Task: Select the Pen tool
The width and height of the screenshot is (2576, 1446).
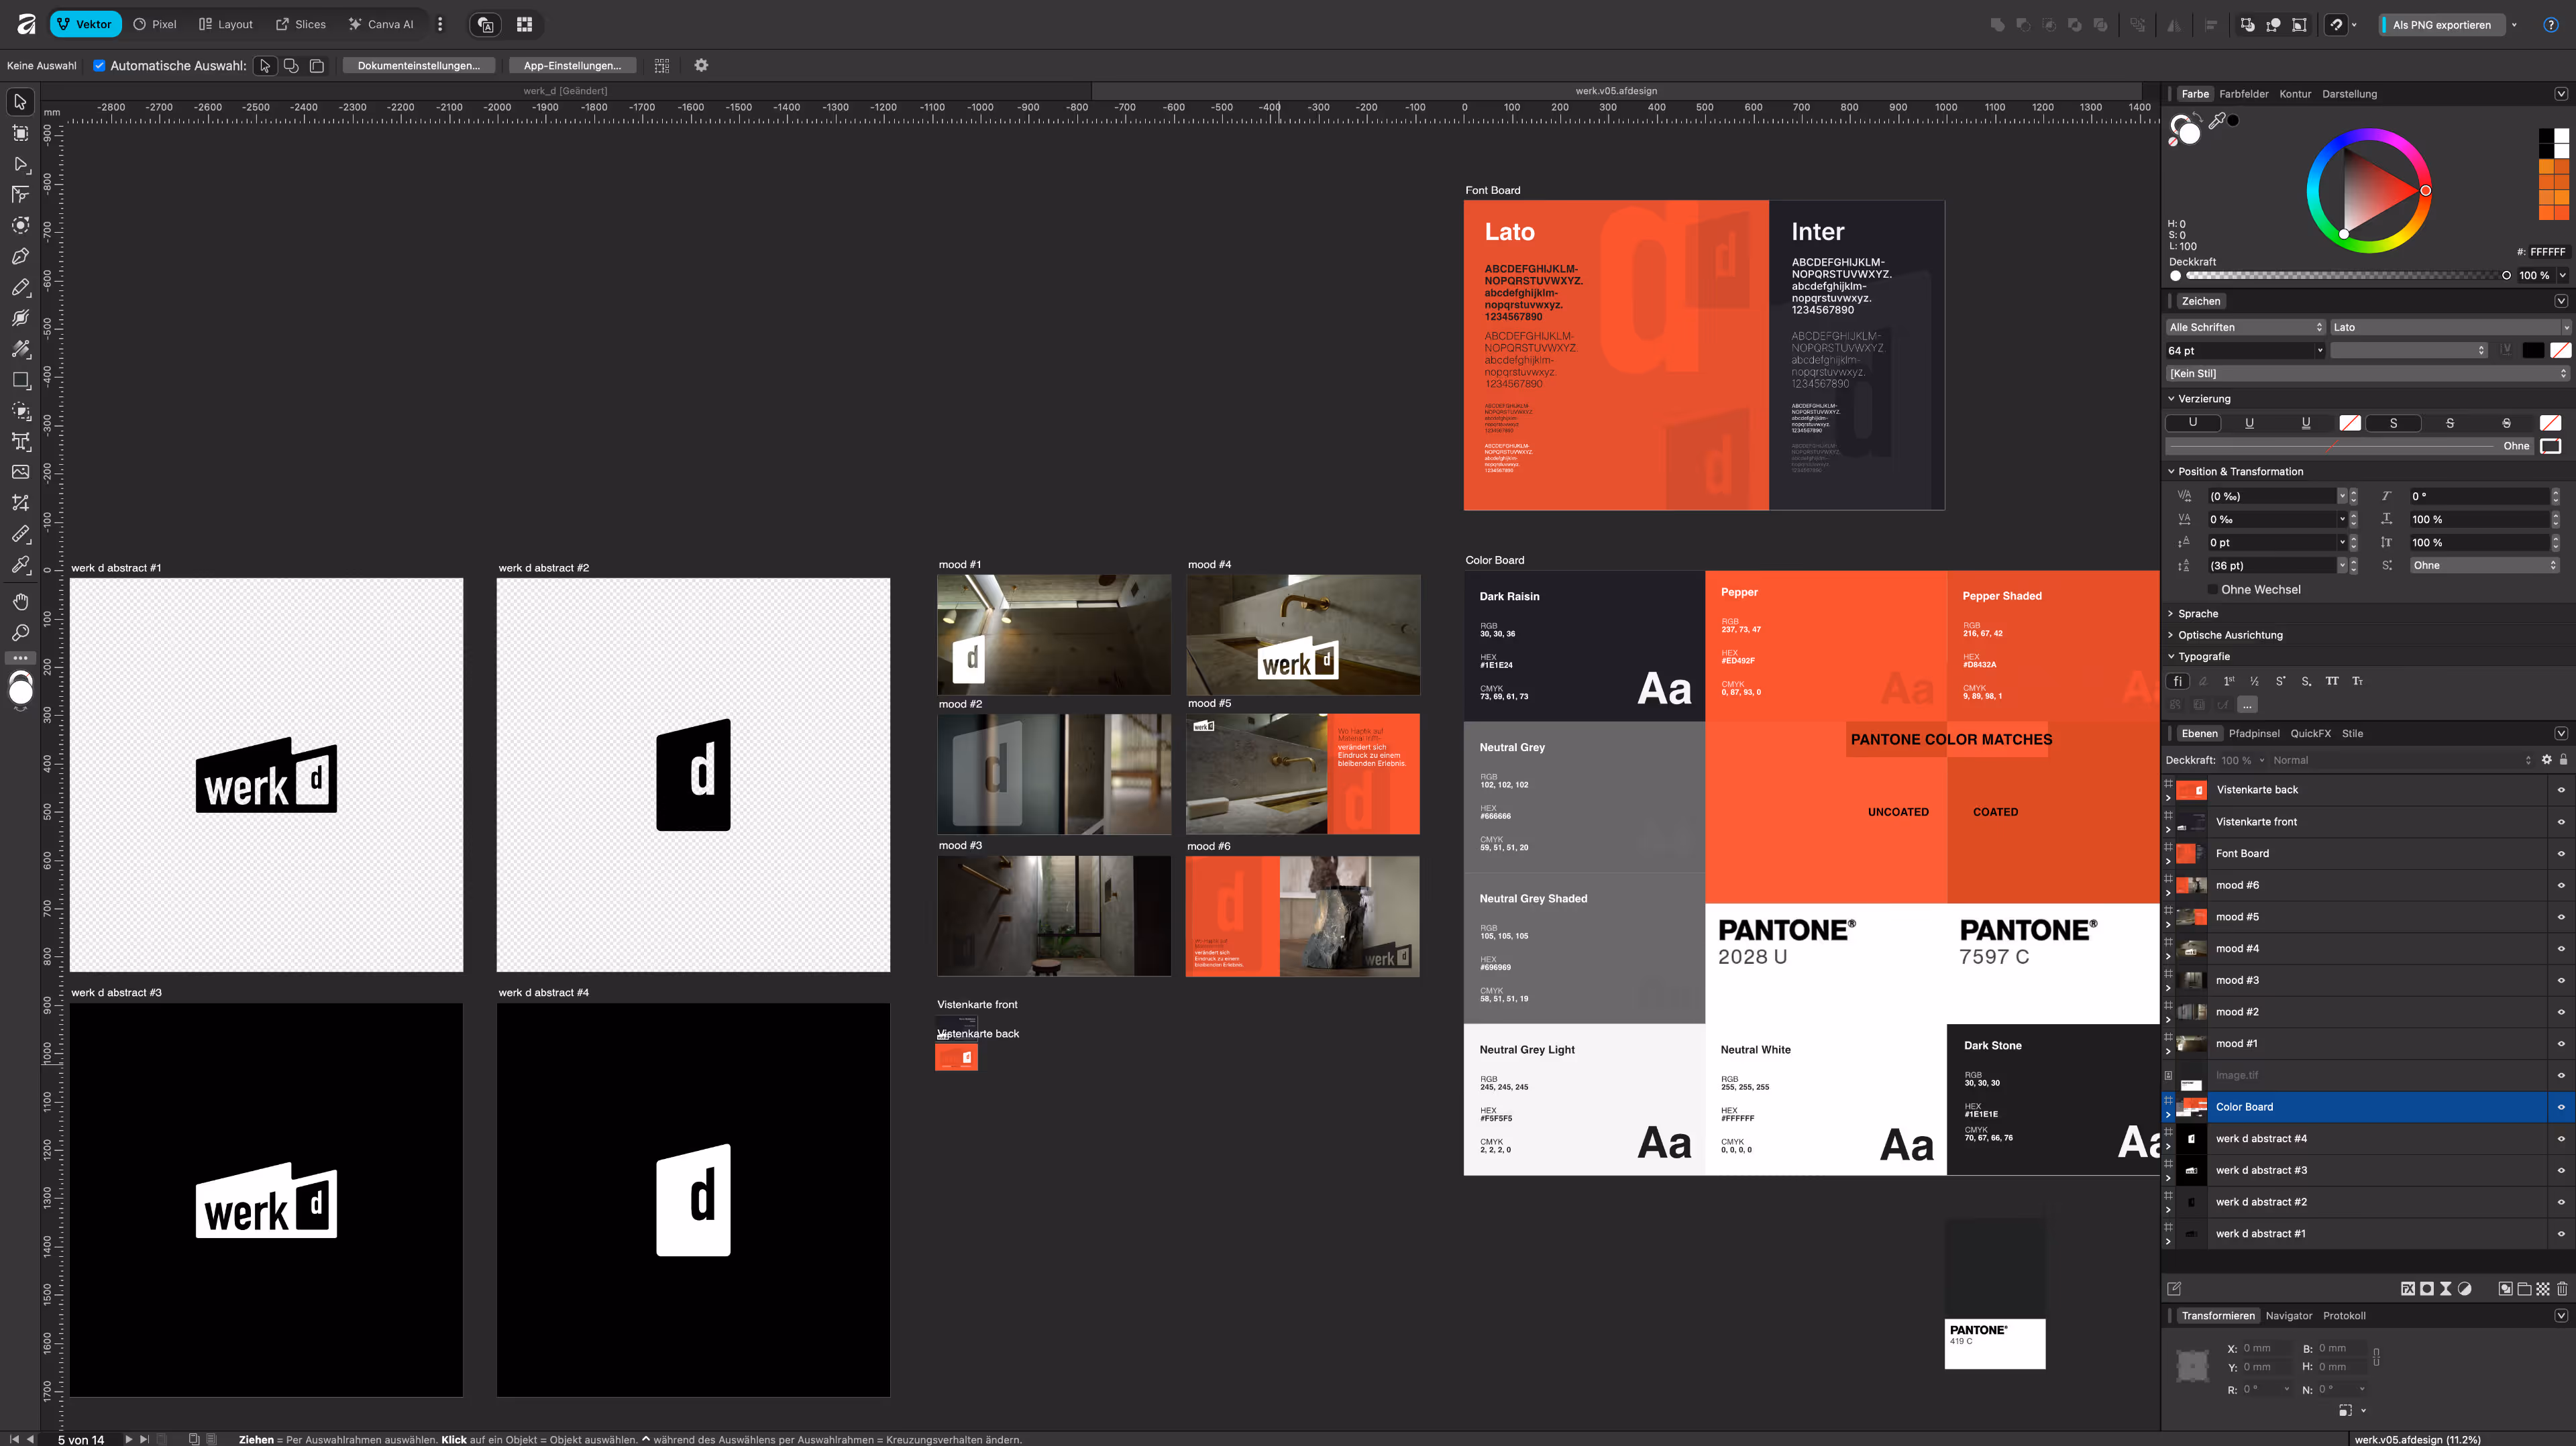Action: pos(20,257)
